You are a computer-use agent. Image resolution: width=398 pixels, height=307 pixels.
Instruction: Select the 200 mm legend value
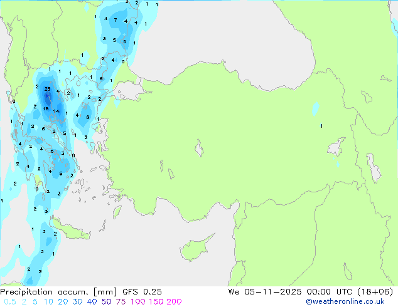click(174, 302)
